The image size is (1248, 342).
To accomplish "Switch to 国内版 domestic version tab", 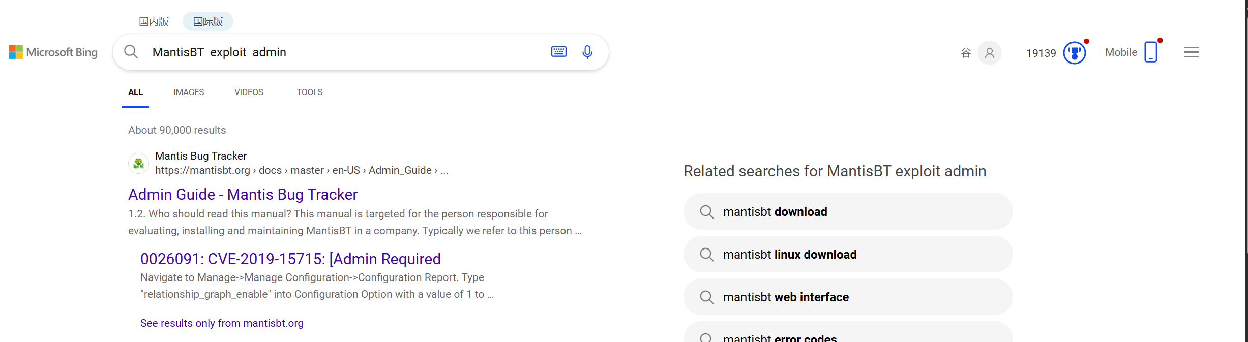I will 154,22.
